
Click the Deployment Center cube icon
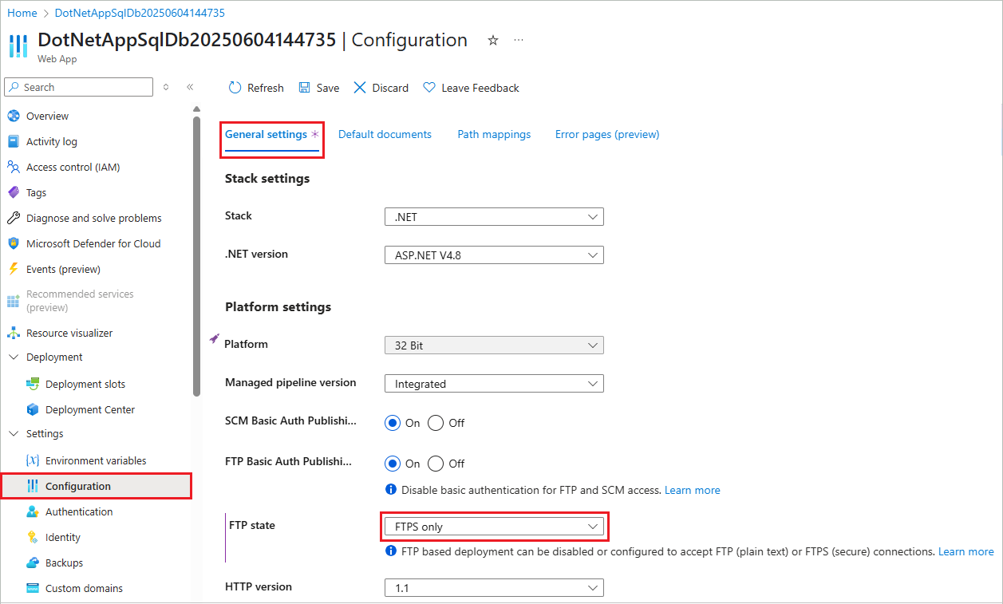click(33, 409)
